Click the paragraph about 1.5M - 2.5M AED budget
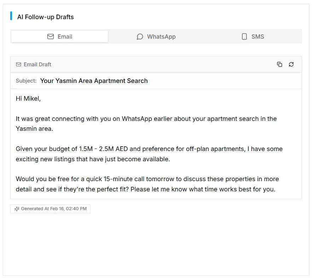This screenshot has height=280, width=313. click(x=149, y=154)
